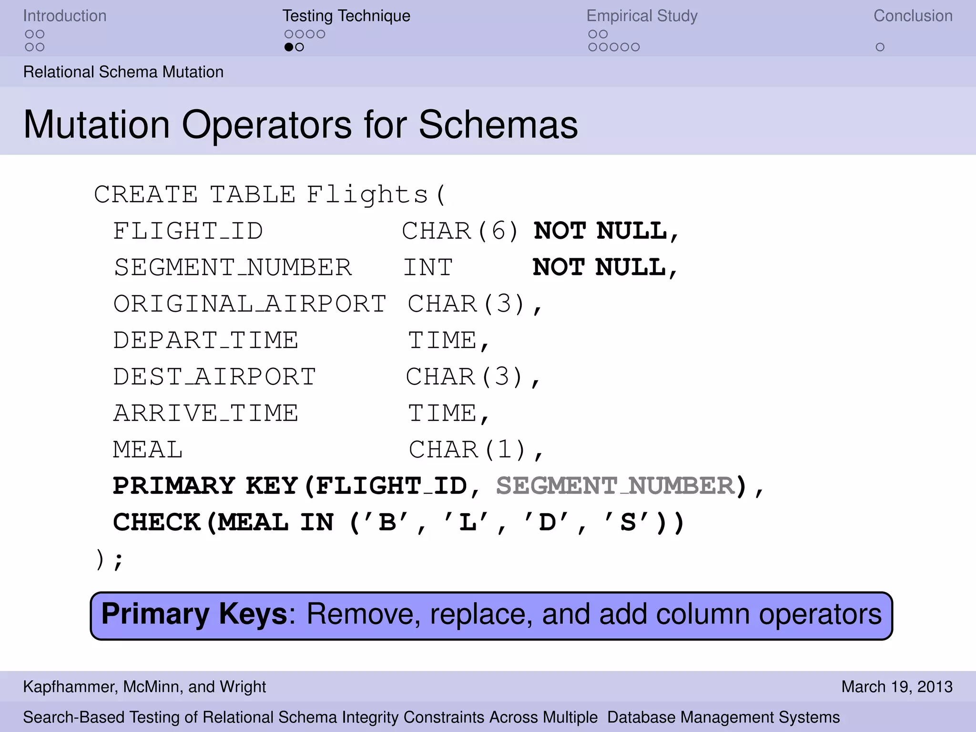
Task: Click the MEAL column name
Action: pos(148,450)
